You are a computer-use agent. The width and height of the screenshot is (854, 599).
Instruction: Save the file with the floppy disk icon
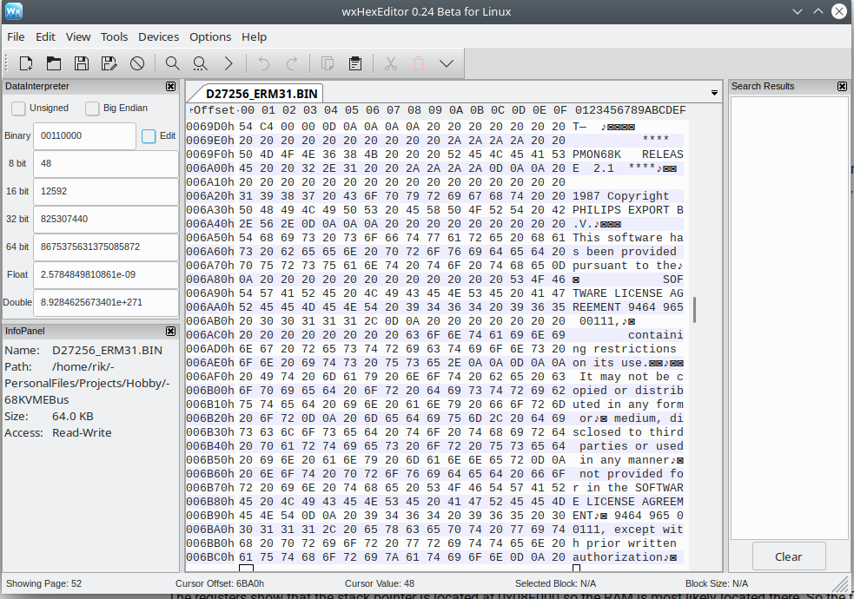click(82, 63)
